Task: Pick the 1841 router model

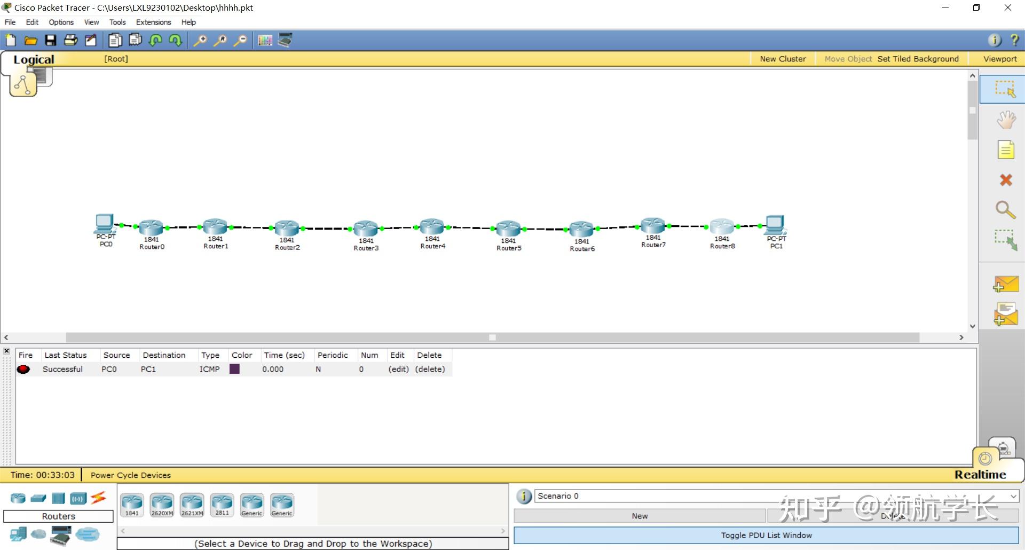Action: click(132, 505)
